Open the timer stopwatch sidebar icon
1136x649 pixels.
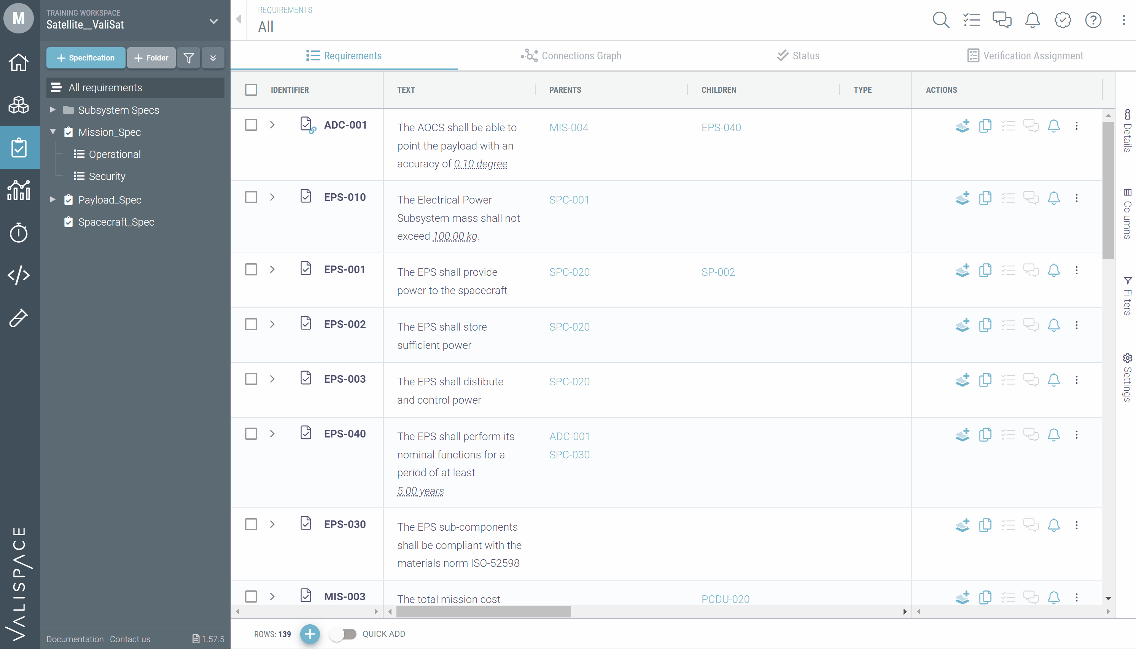(19, 232)
